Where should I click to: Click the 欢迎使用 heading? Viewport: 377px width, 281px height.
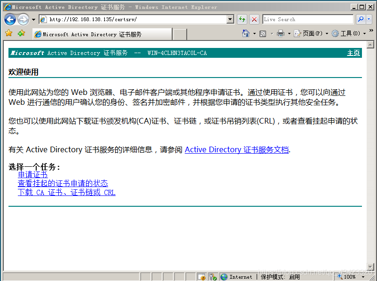(24, 72)
